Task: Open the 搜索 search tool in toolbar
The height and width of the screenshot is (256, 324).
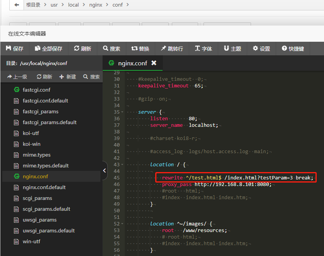Action: [112, 49]
